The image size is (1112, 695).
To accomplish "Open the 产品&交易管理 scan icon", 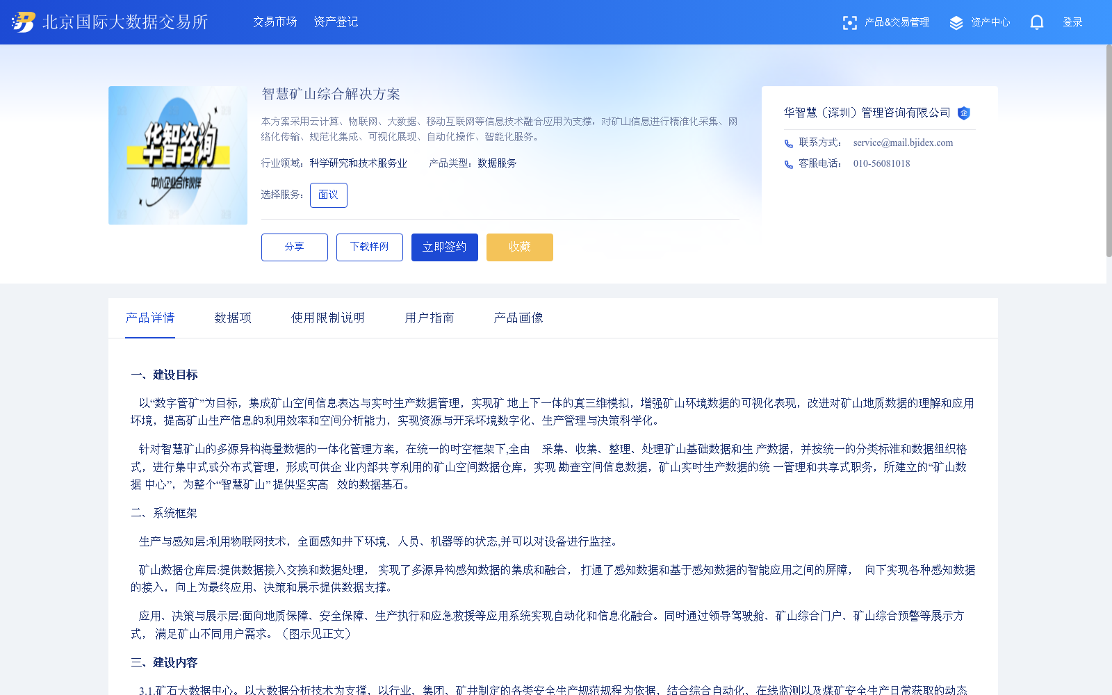I will pyautogui.click(x=849, y=23).
